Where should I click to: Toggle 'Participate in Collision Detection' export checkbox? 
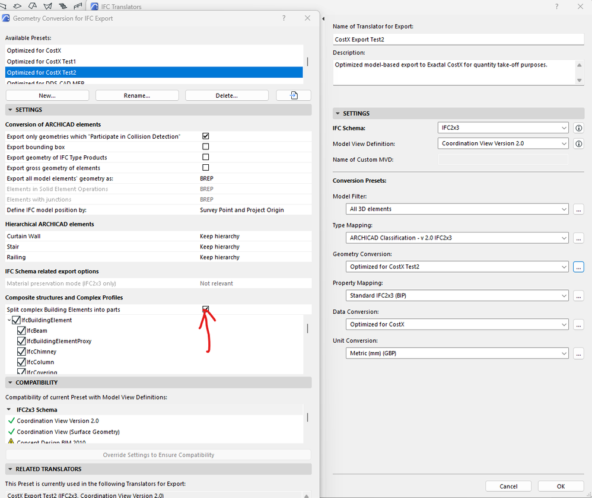coord(205,136)
